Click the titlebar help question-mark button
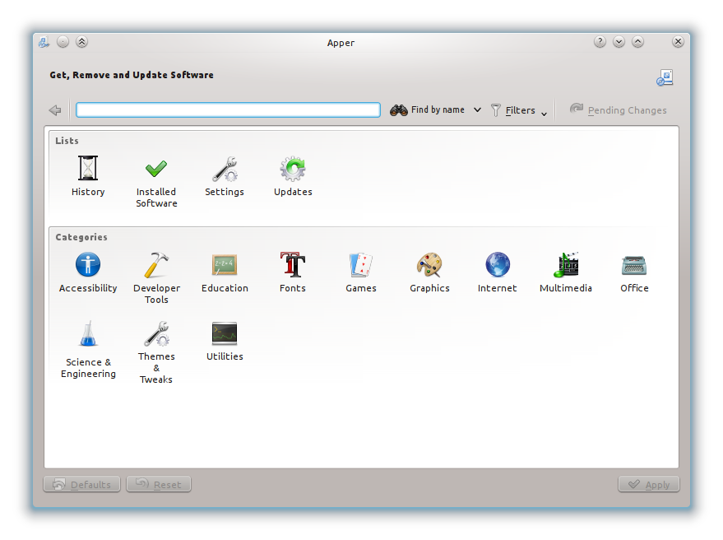 [x=600, y=42]
